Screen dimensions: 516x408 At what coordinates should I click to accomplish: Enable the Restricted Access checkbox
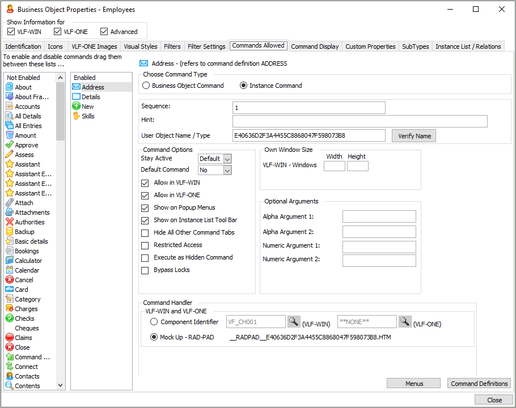pyautogui.click(x=145, y=245)
